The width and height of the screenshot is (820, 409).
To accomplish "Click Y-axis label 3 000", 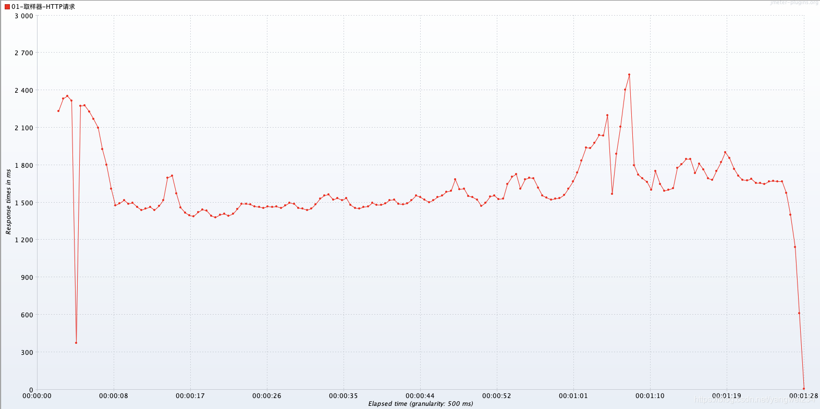I will click(x=23, y=16).
